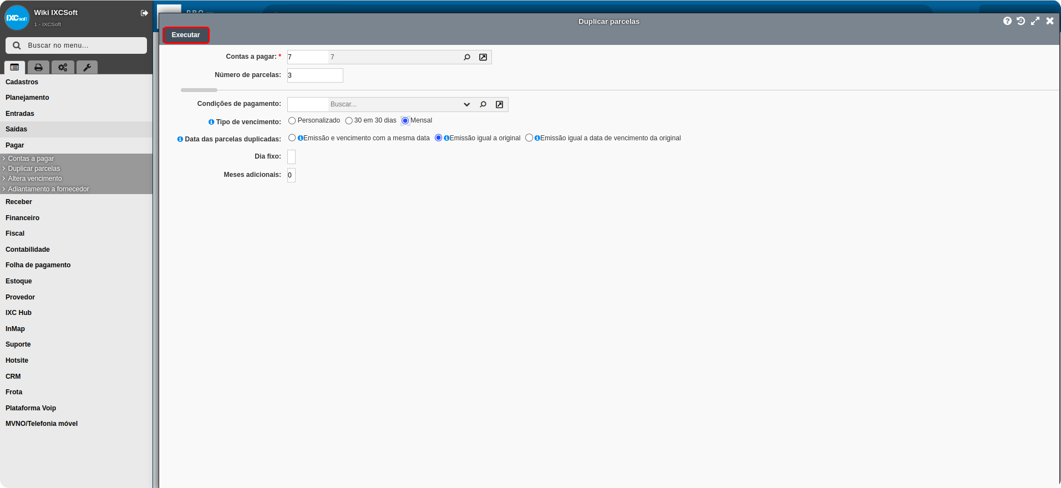
Task: Click search icon in Contas a pagar field
Action: [467, 57]
